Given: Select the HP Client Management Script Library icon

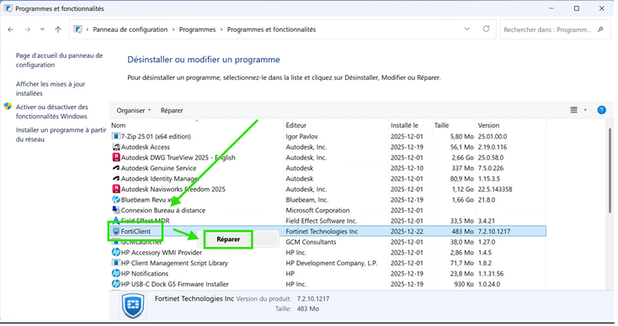Looking at the screenshot, I should (116, 263).
